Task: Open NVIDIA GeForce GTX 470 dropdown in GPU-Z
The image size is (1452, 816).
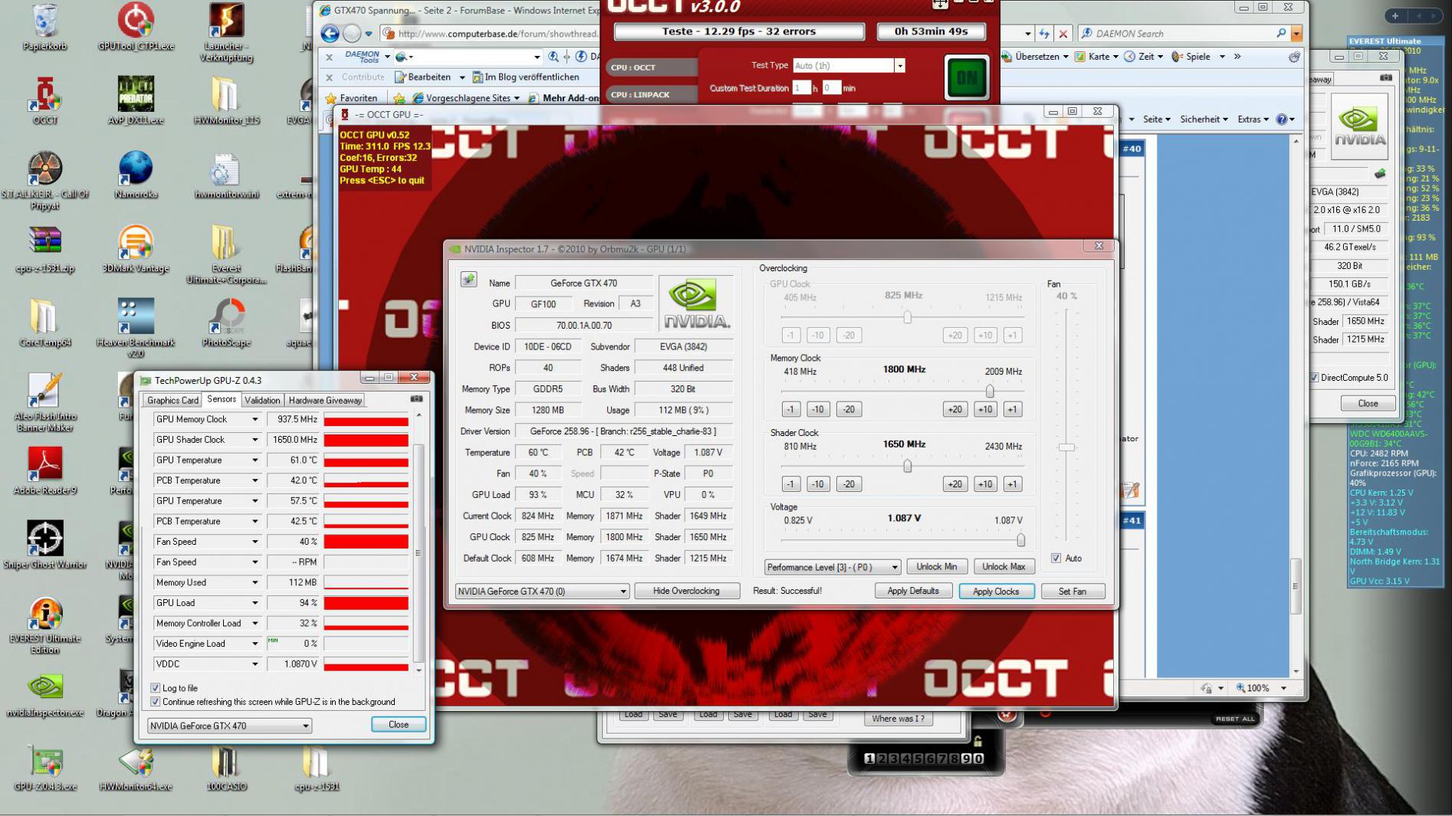Action: coord(229,726)
